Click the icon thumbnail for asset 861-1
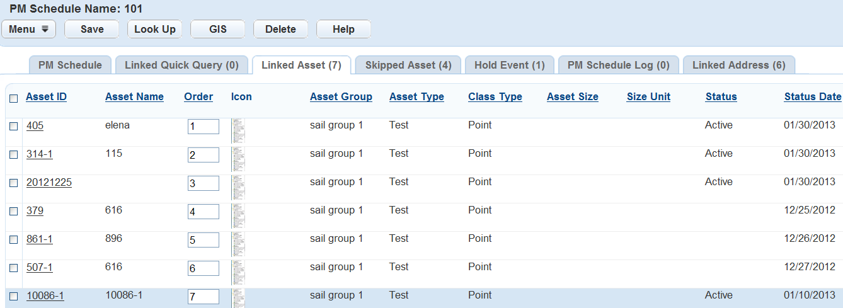The image size is (843, 308). (238, 244)
